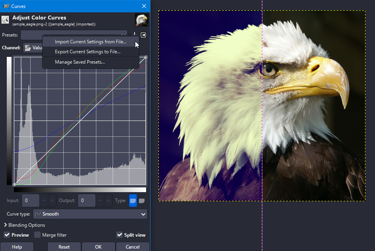The height and width of the screenshot is (251, 375).
Task: Decrease the Input value with minus
Action: 43,200
